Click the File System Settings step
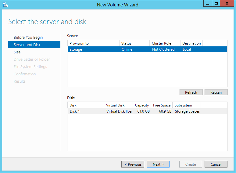Screen dimensions: 236x173 pos(30,67)
